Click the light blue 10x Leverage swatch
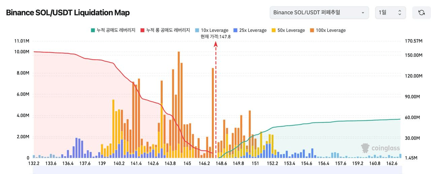Image resolution: width=431 pixels, height=174 pixels. pos(197,30)
